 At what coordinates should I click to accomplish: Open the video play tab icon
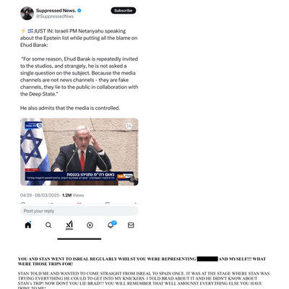pyautogui.click(x=90, y=225)
